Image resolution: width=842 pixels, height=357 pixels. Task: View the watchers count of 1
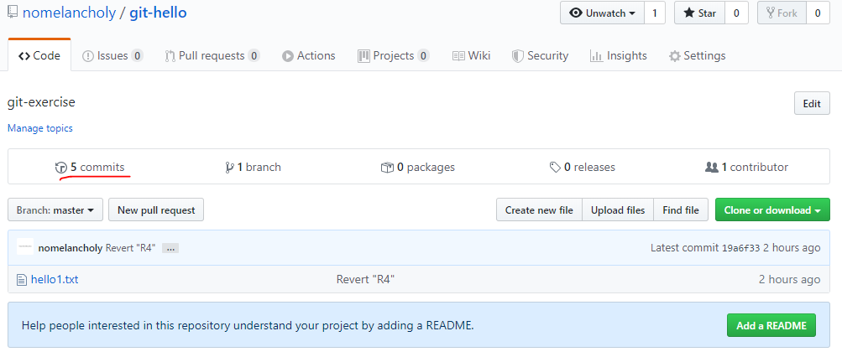click(x=655, y=13)
